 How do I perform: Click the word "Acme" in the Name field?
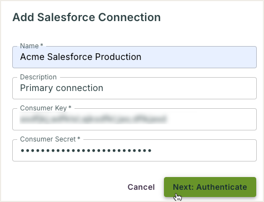[32, 57]
